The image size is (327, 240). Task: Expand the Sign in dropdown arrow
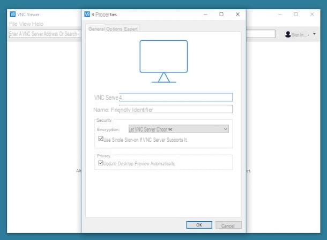[x=314, y=34]
